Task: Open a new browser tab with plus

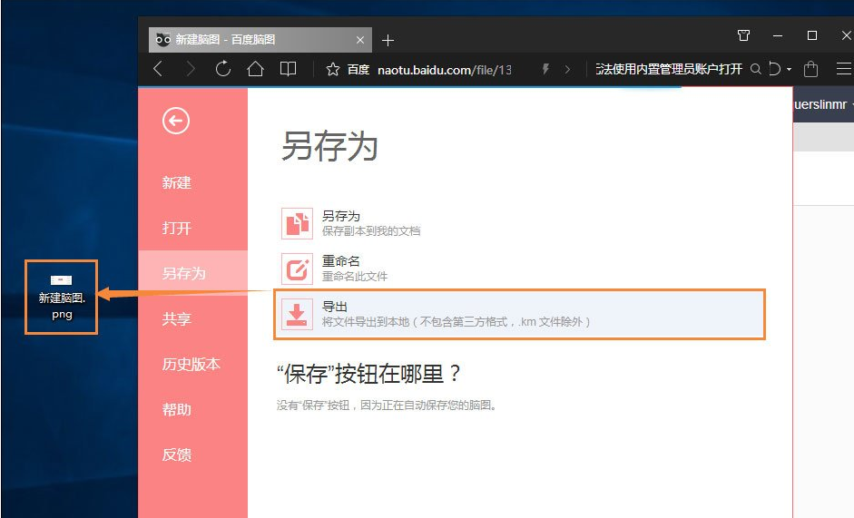Action: click(x=388, y=40)
